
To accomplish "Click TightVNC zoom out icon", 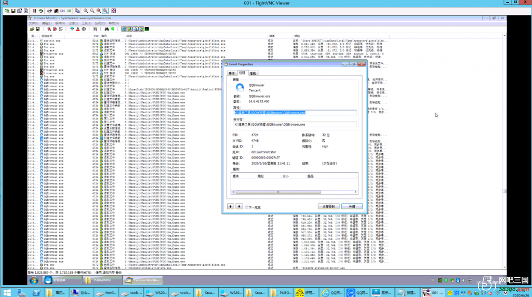I will coord(92,11).
